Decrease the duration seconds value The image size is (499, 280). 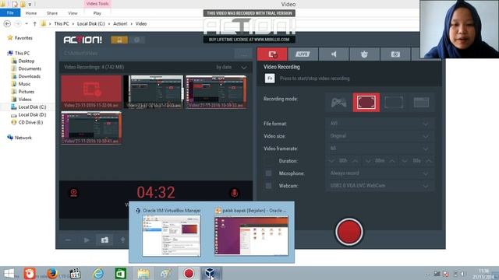405,161
